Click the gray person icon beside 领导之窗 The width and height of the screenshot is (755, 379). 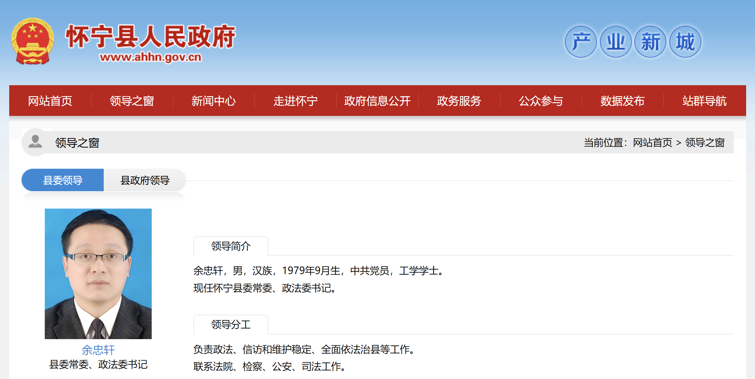pyautogui.click(x=35, y=141)
